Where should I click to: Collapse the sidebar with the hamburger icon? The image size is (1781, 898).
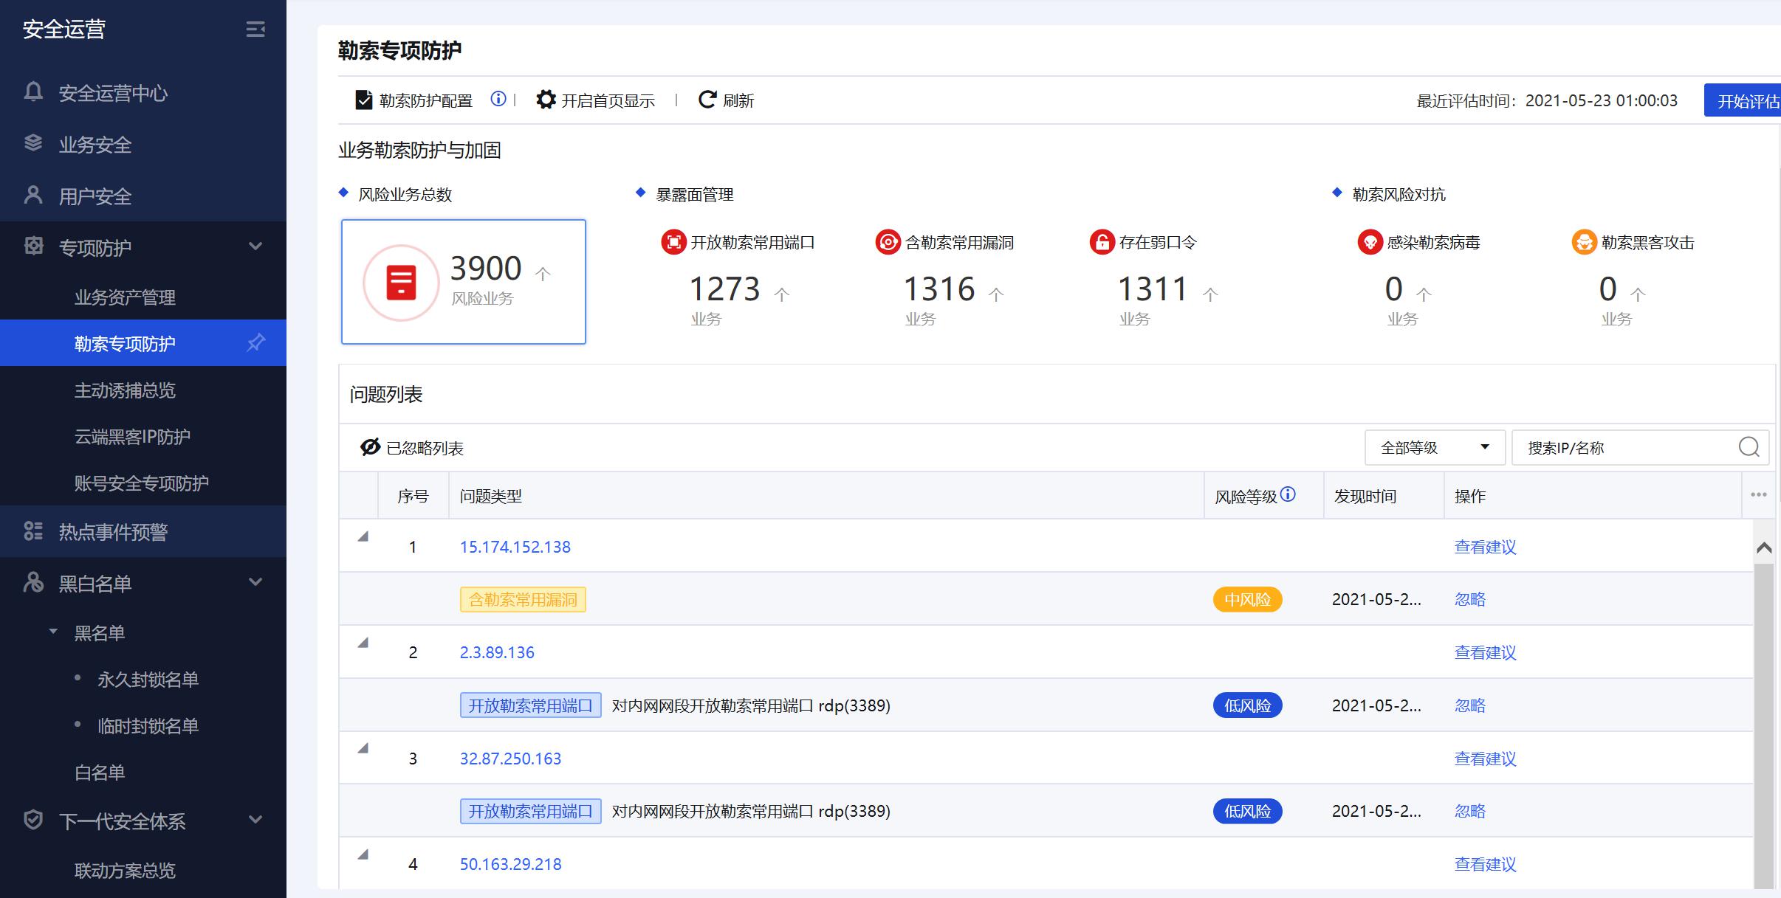click(x=255, y=30)
